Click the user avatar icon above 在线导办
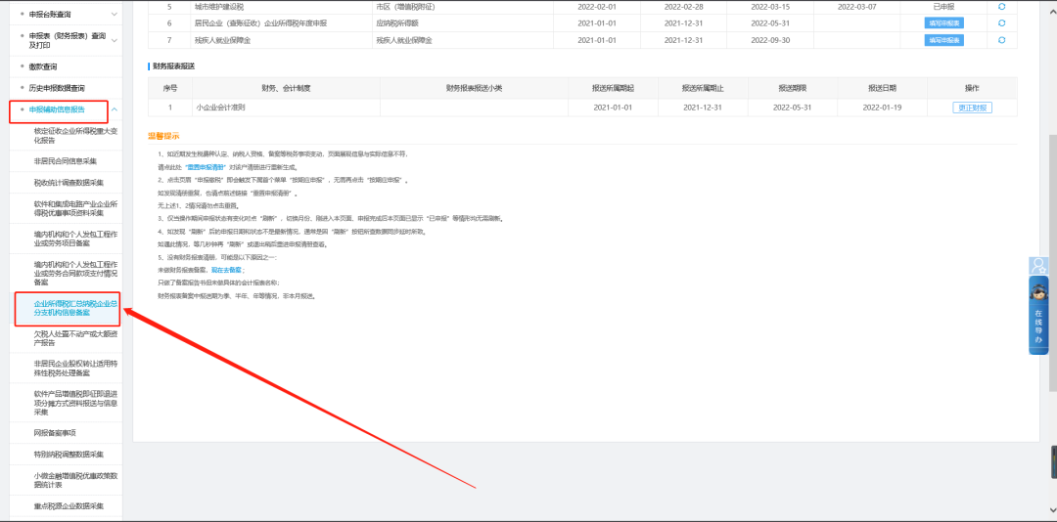 [1038, 265]
